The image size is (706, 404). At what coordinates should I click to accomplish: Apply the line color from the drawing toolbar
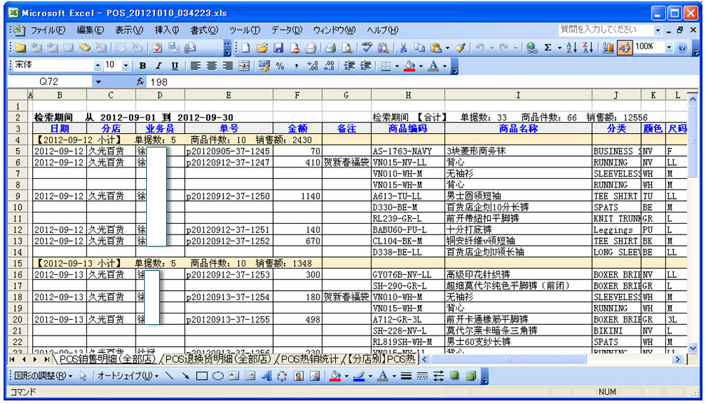point(359,376)
